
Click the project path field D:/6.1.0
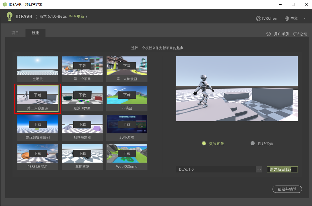click(x=216, y=170)
